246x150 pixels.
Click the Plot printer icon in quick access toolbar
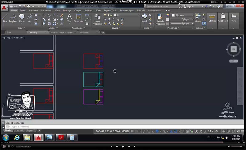(28, 6)
